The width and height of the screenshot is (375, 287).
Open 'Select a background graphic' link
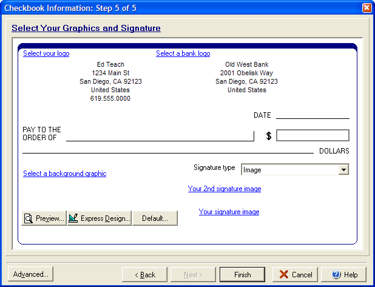coord(64,174)
